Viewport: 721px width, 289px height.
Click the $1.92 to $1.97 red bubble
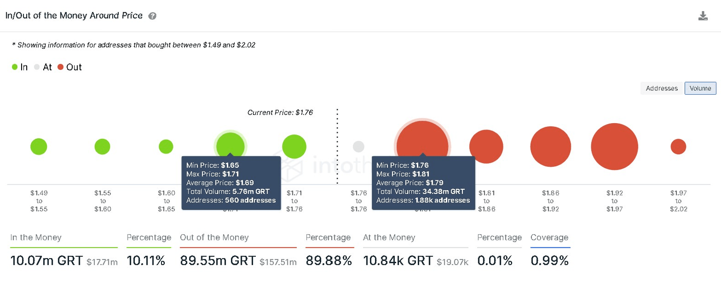click(x=614, y=147)
